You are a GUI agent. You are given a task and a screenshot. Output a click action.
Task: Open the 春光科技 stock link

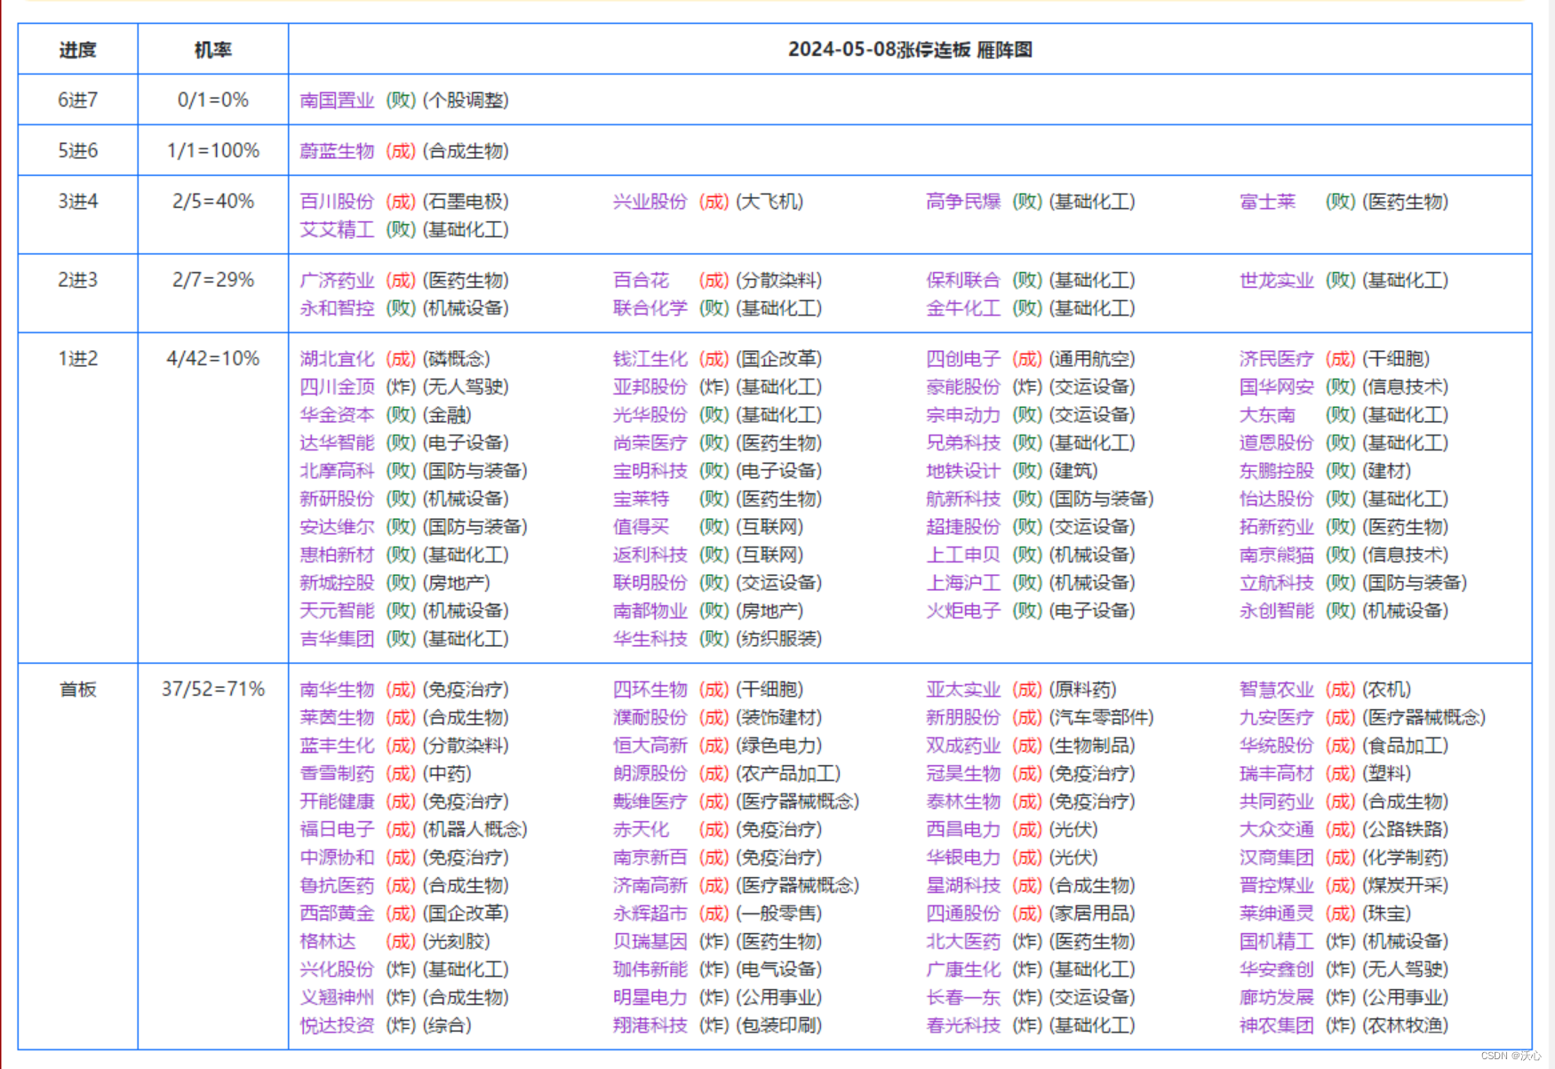tap(963, 1025)
